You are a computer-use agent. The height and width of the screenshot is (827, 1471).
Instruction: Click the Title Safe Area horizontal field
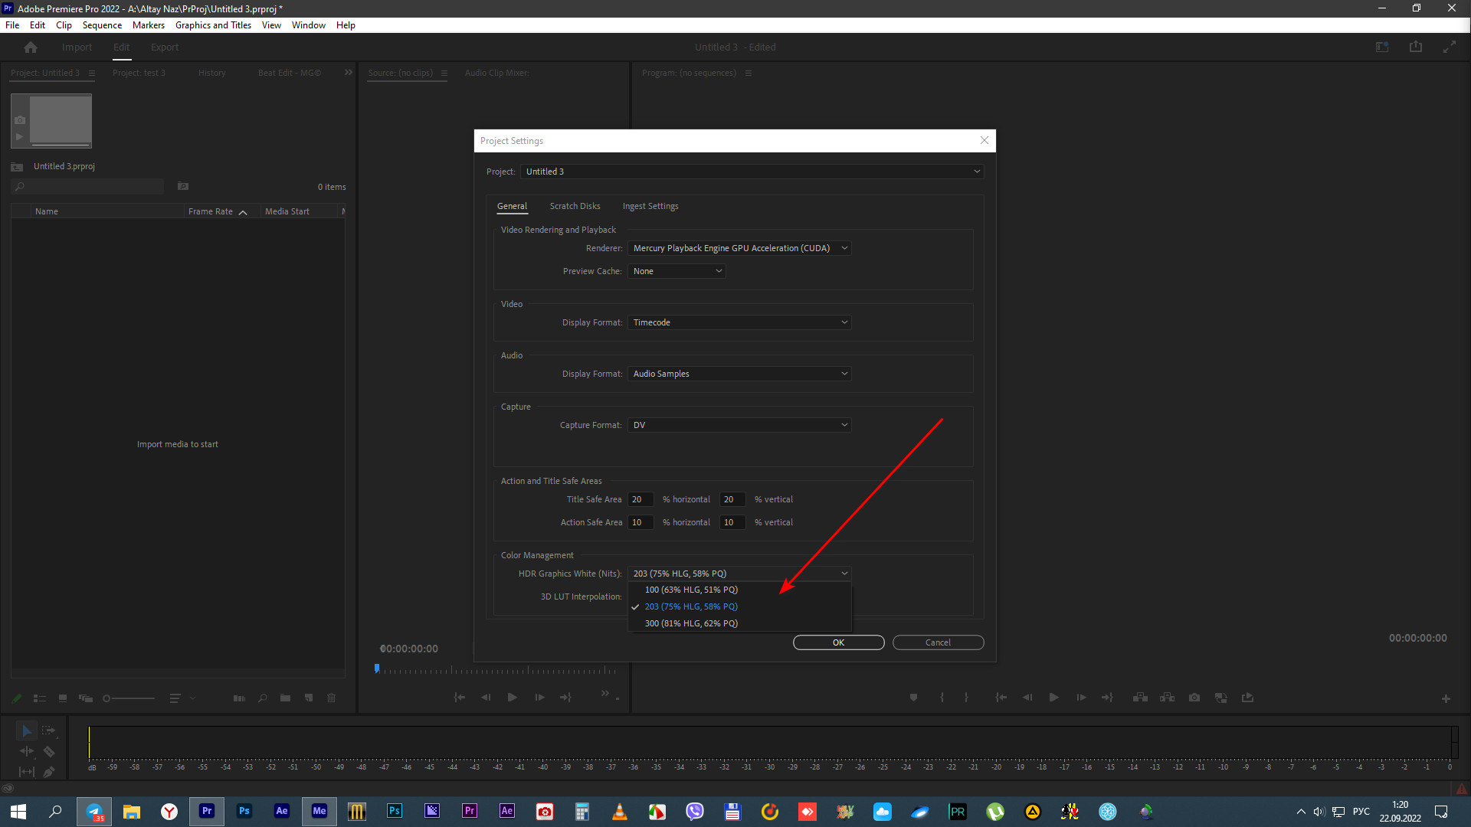[x=640, y=499]
